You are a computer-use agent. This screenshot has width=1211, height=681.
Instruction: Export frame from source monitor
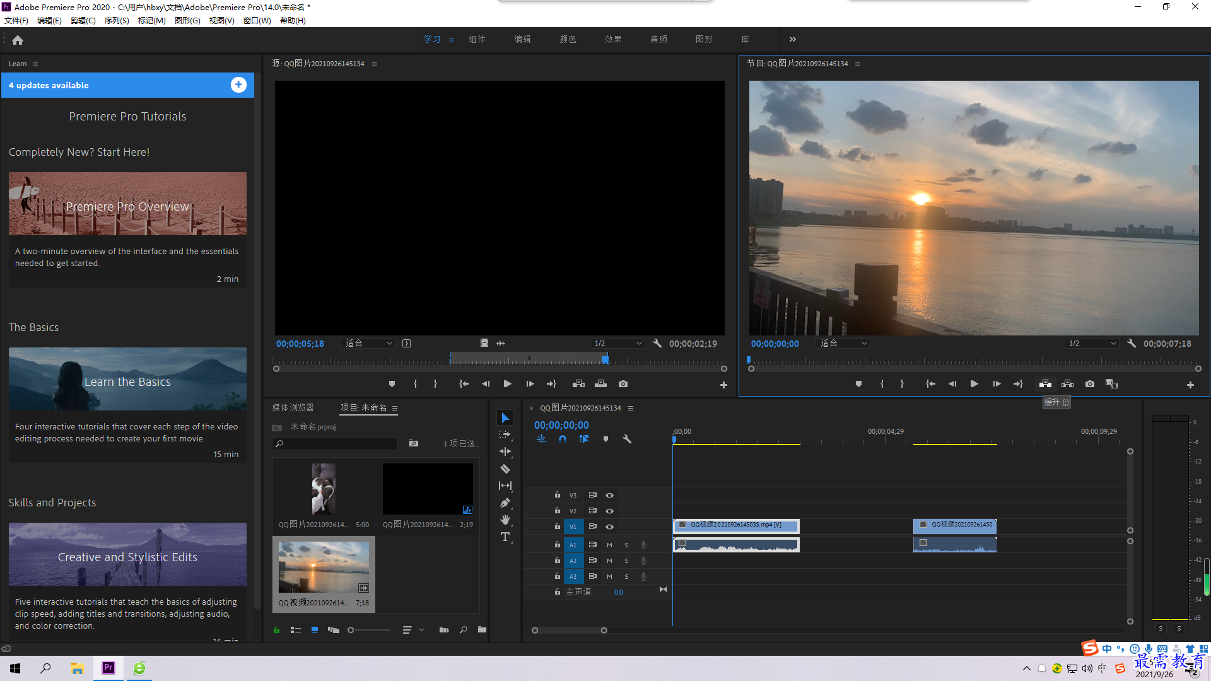623,384
